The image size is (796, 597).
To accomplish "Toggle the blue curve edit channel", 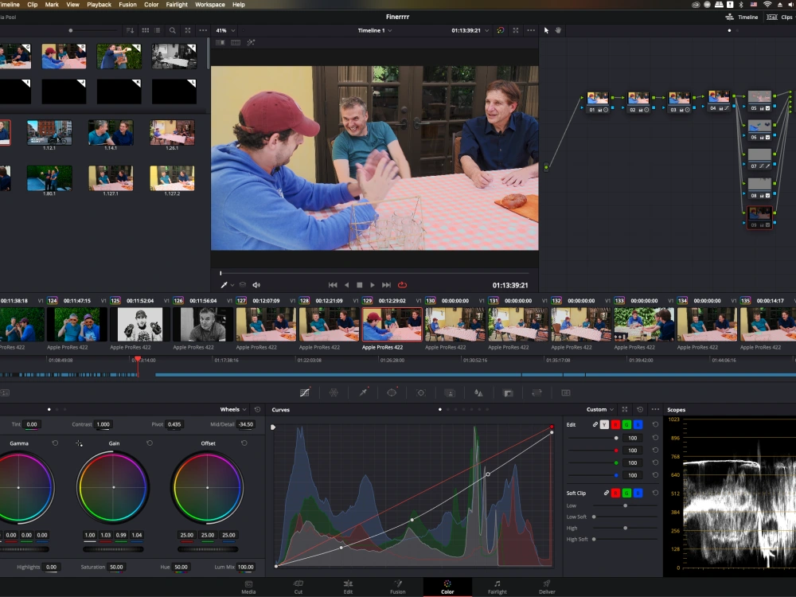I will (638, 424).
